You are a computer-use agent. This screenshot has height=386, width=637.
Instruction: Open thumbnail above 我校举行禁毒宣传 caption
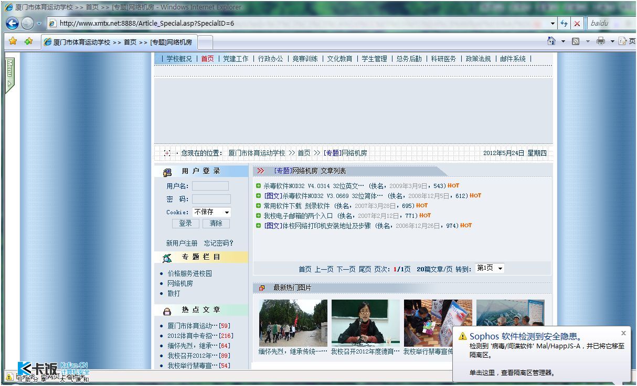[438, 323]
